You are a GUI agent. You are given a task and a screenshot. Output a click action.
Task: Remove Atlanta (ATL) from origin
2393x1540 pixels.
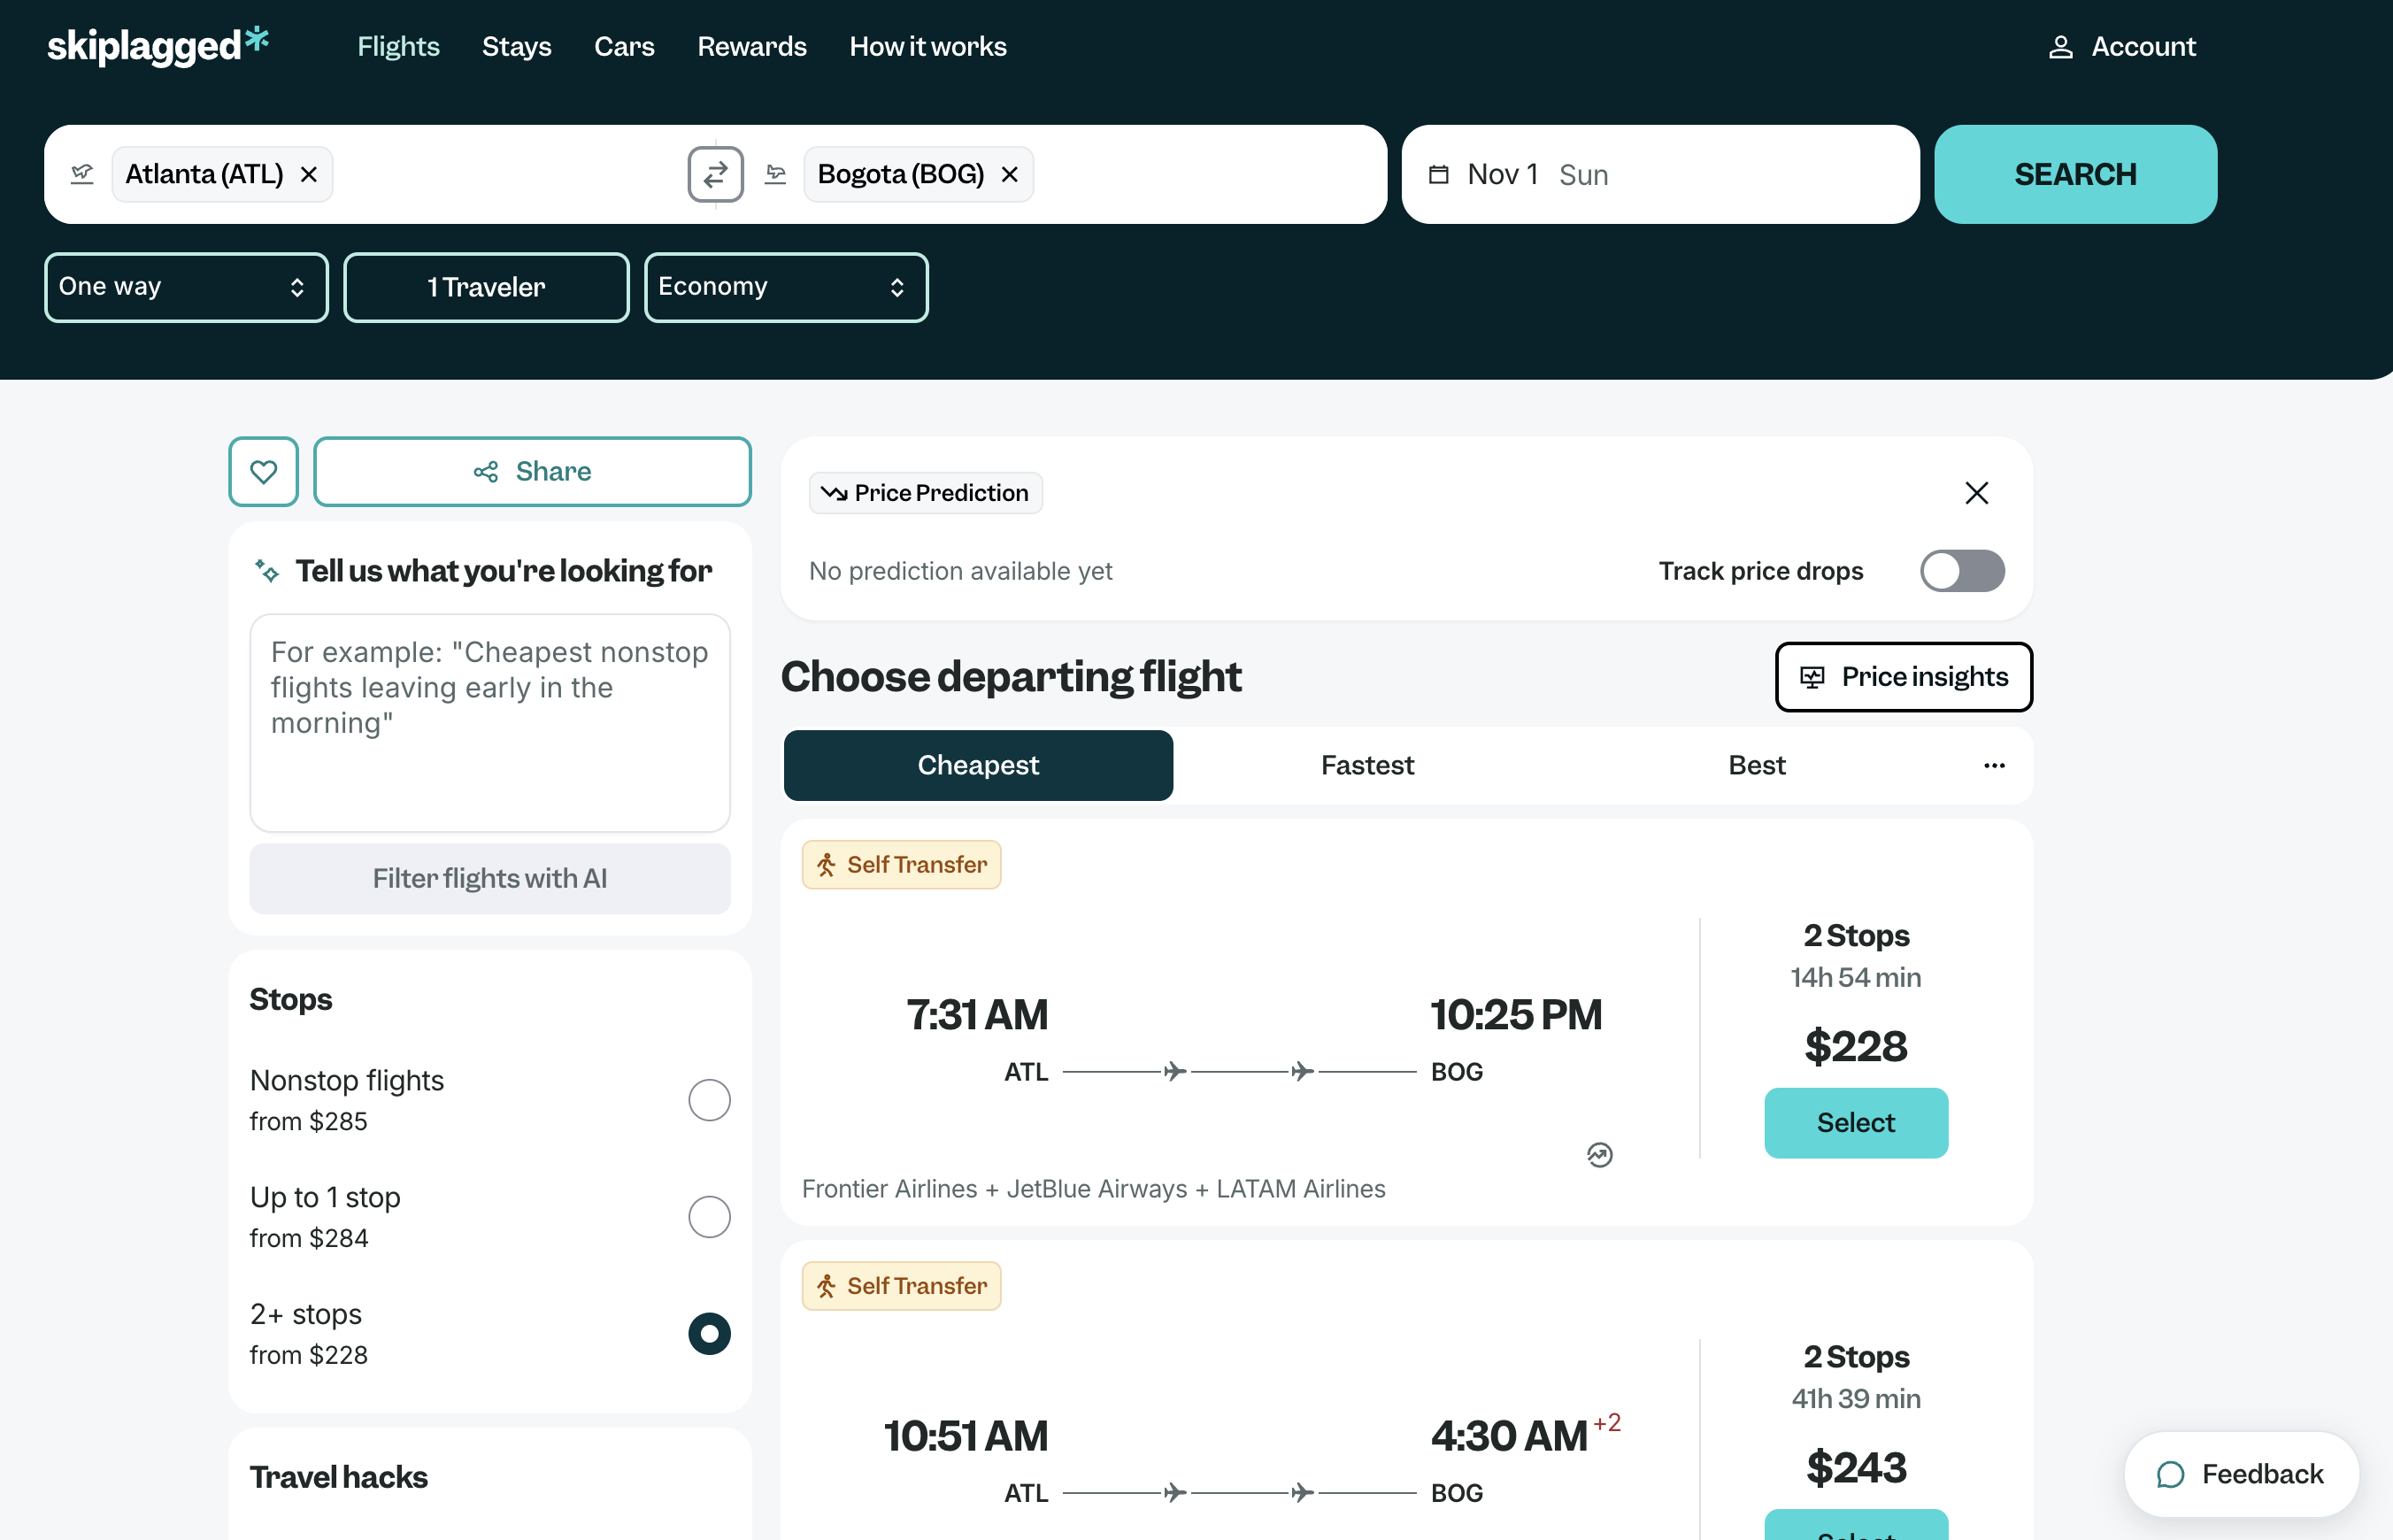pyautogui.click(x=309, y=174)
